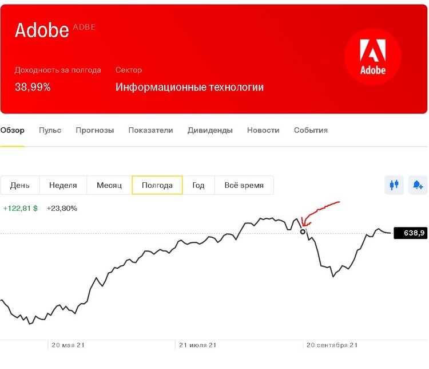The image size is (429, 369).
Task: Choose the Полгода period option
Action: point(157,185)
